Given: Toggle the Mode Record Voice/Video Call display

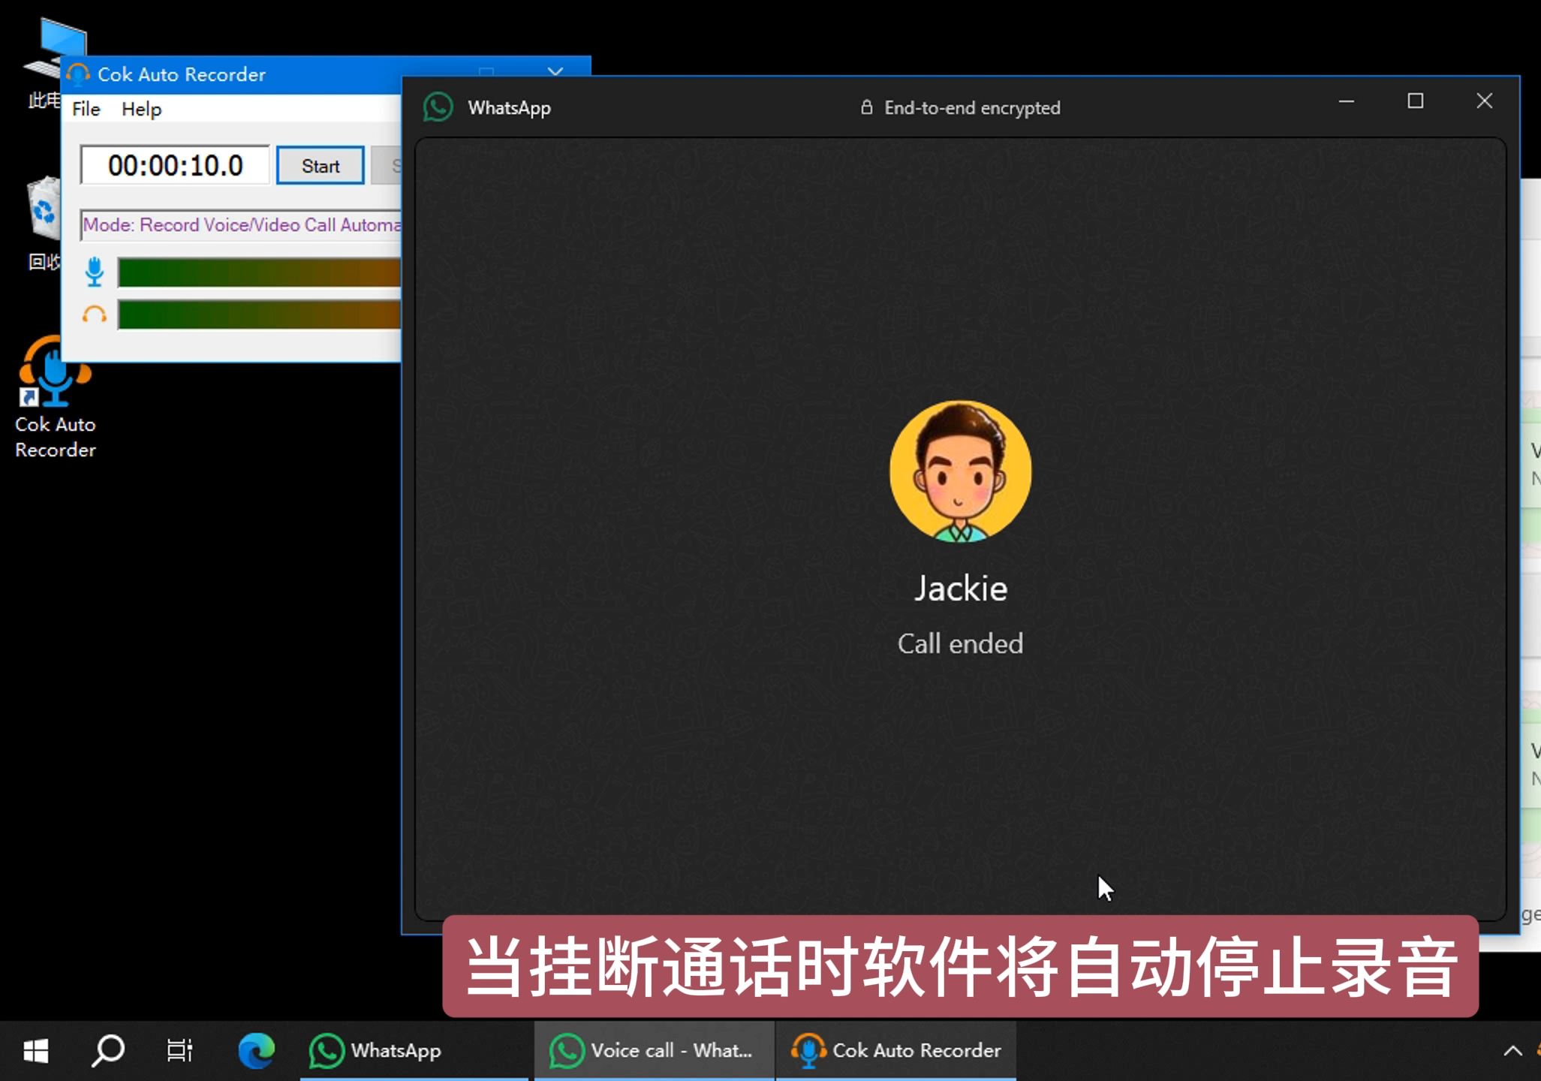Looking at the screenshot, I should click(236, 224).
